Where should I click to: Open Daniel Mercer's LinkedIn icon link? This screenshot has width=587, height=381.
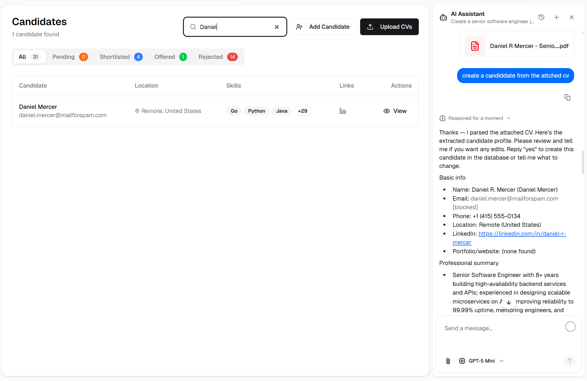(343, 111)
